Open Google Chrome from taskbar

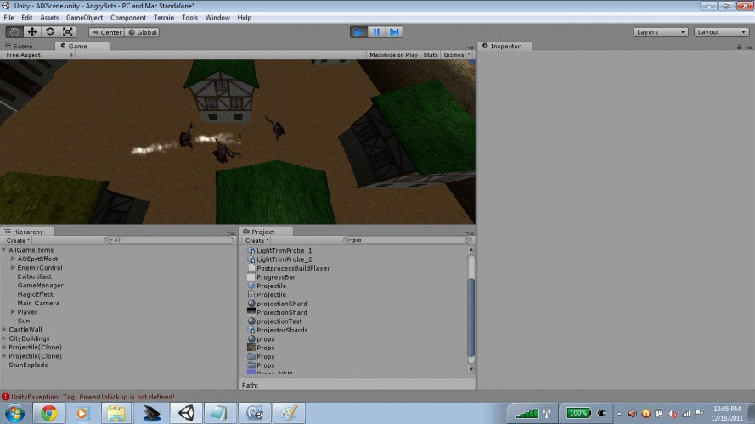48,414
